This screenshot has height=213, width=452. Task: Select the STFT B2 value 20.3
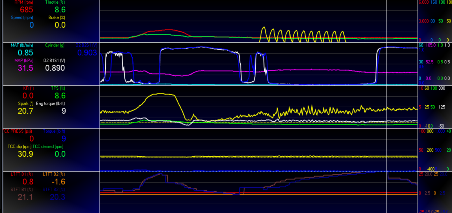(x=58, y=197)
